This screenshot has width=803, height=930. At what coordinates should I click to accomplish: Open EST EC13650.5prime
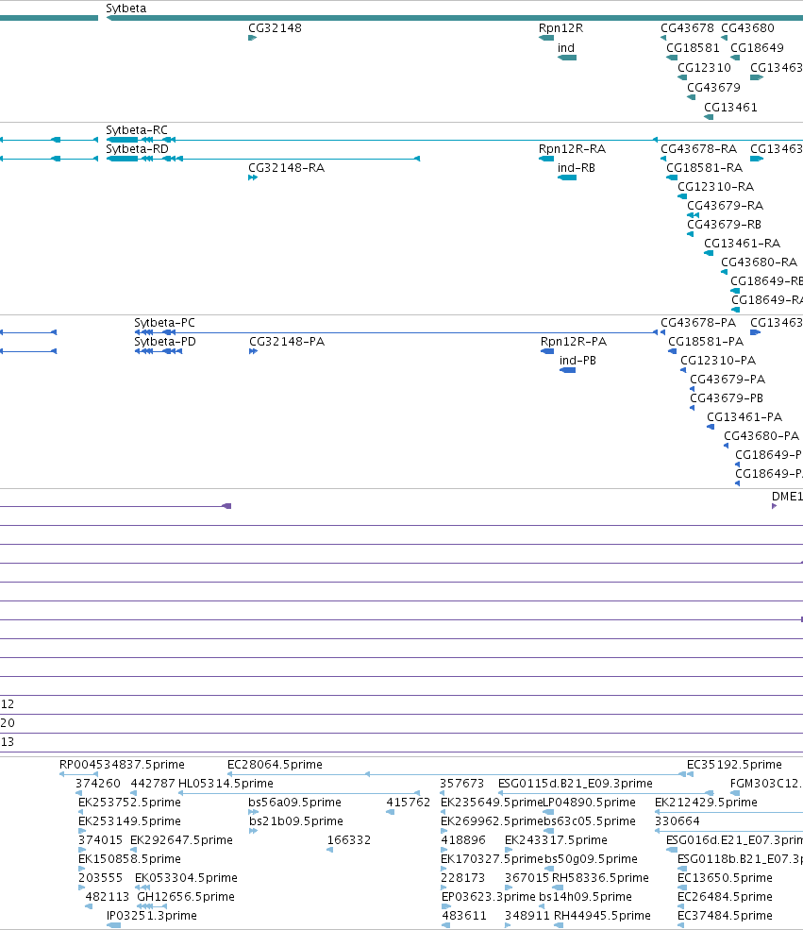pyautogui.click(x=726, y=878)
